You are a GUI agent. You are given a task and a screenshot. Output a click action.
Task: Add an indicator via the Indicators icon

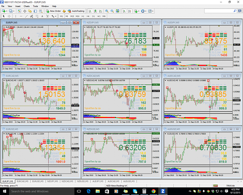point(136,11)
